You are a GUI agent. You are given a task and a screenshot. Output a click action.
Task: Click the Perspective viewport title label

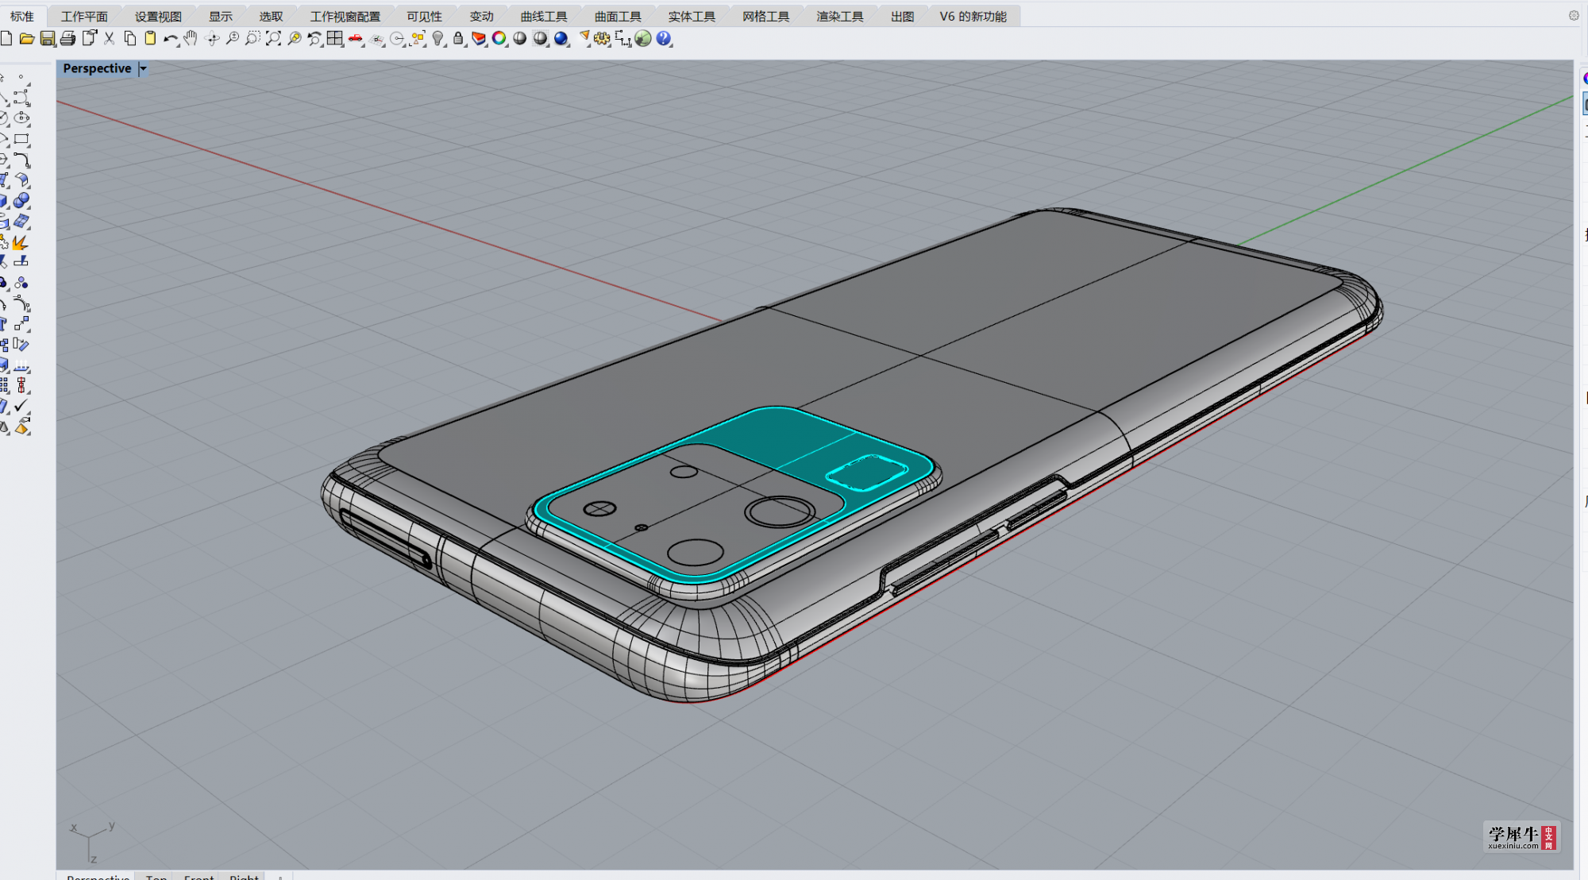pos(97,68)
